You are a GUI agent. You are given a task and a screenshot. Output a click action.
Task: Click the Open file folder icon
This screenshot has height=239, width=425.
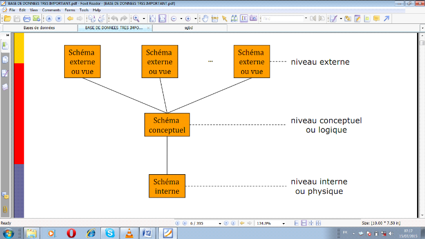coord(7,19)
